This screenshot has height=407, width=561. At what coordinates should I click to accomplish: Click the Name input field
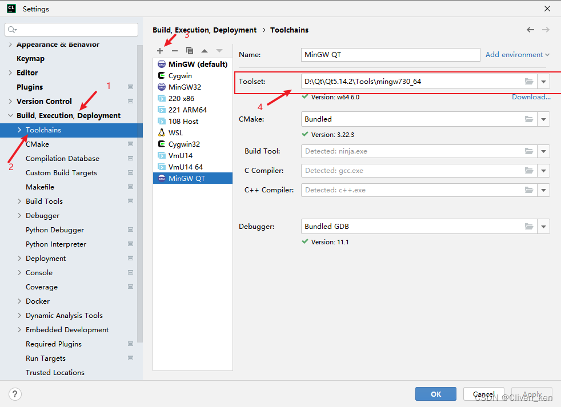390,55
